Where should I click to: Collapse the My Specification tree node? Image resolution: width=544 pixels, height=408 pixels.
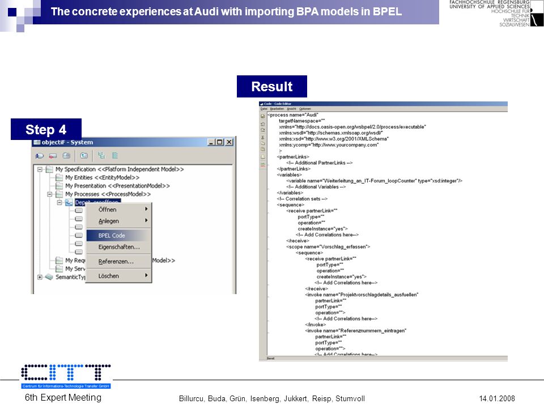40,169
